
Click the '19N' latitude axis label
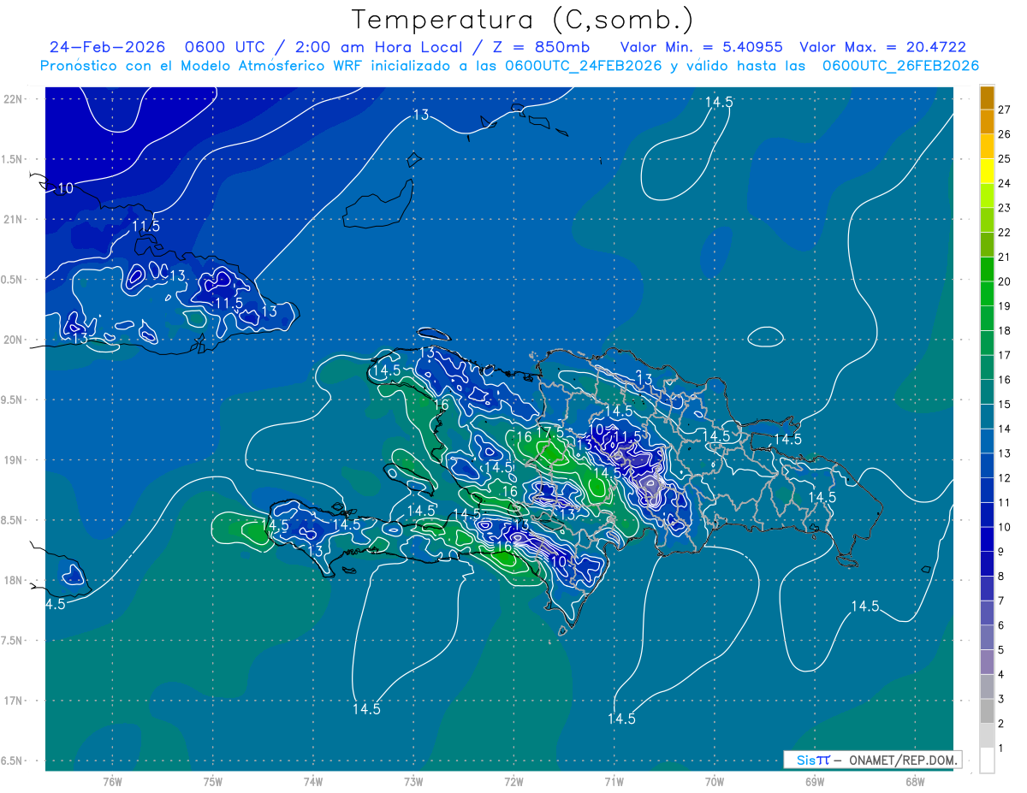[14, 459]
